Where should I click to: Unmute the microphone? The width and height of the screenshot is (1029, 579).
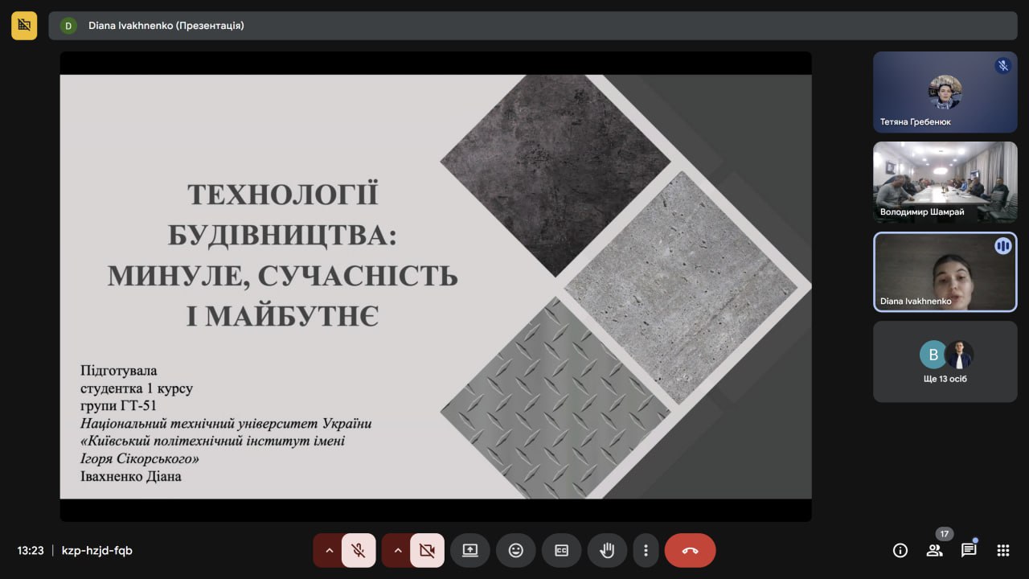tap(359, 551)
